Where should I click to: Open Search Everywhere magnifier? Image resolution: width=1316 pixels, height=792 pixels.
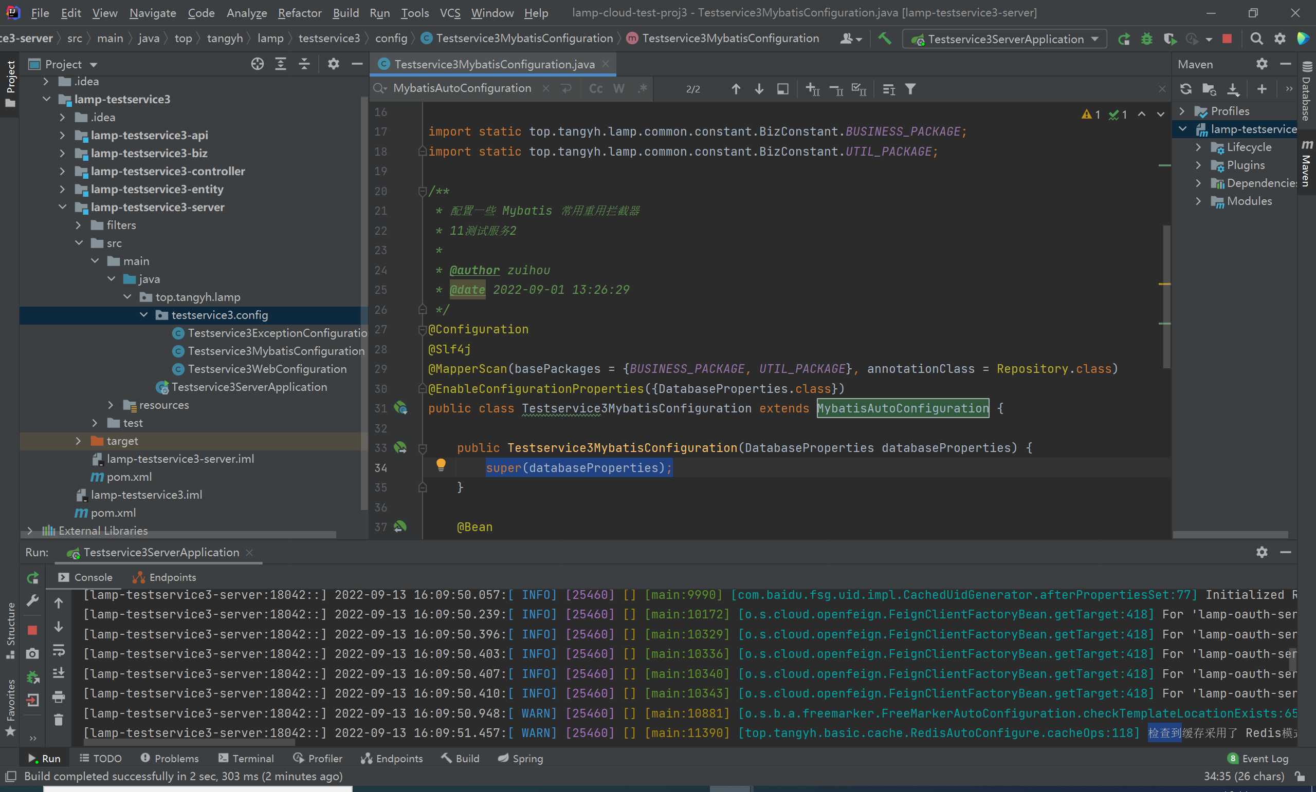pos(1256,39)
